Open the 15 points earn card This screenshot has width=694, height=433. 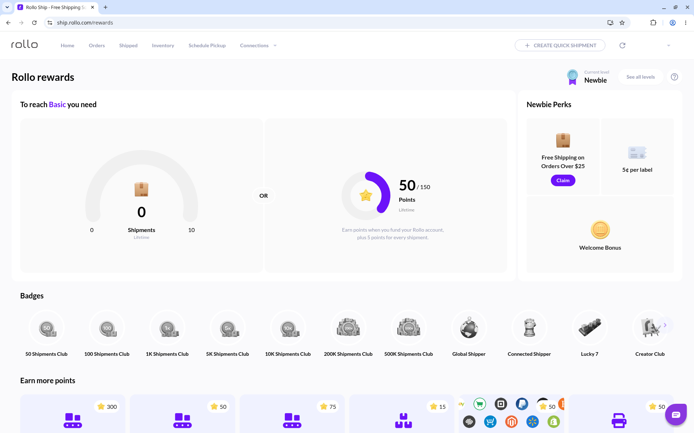(402, 414)
